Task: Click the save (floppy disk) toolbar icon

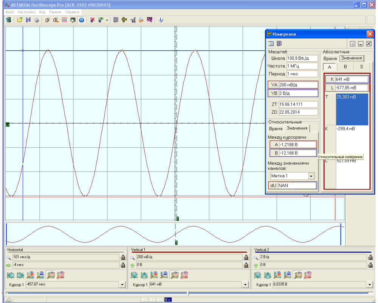Action: 28,20
